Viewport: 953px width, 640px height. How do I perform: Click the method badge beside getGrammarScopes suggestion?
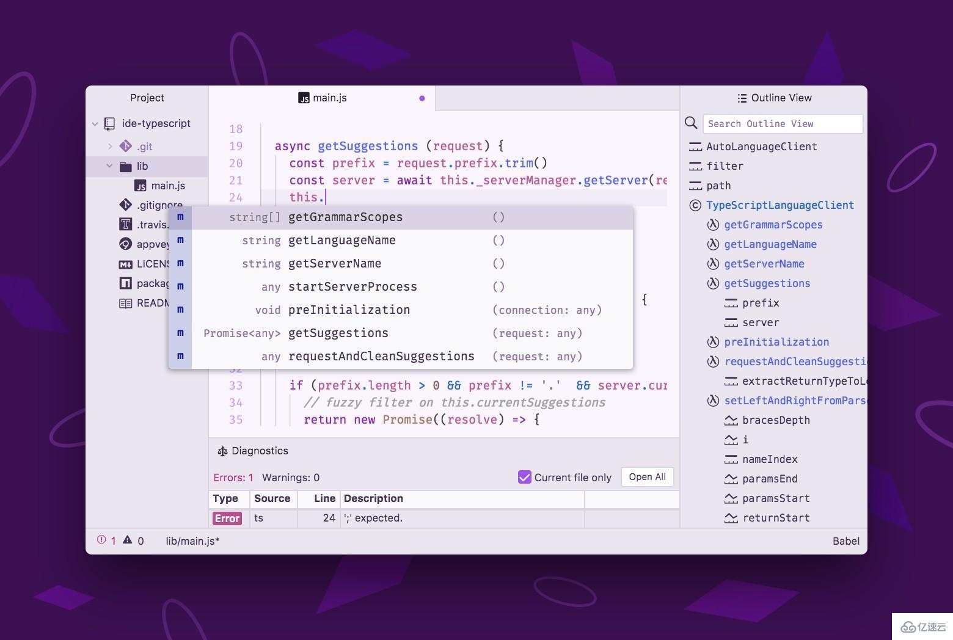pyautogui.click(x=180, y=217)
